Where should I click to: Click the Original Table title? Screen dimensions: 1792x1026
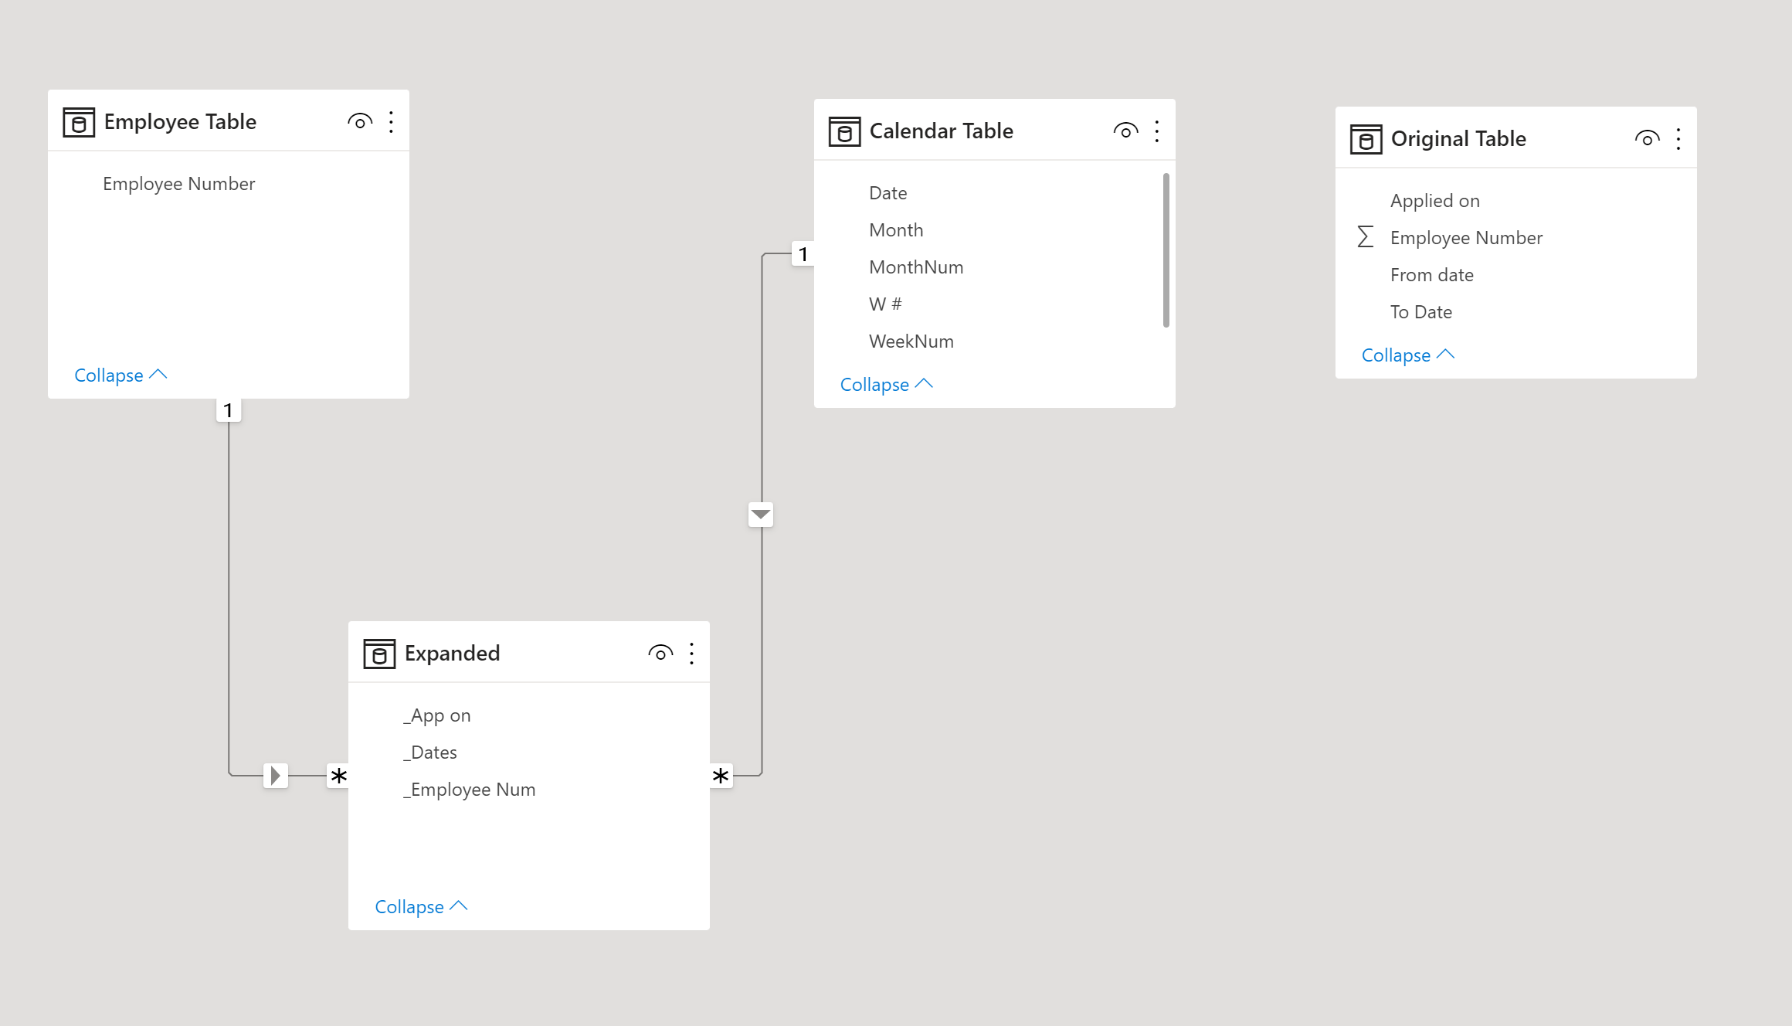[1458, 139]
